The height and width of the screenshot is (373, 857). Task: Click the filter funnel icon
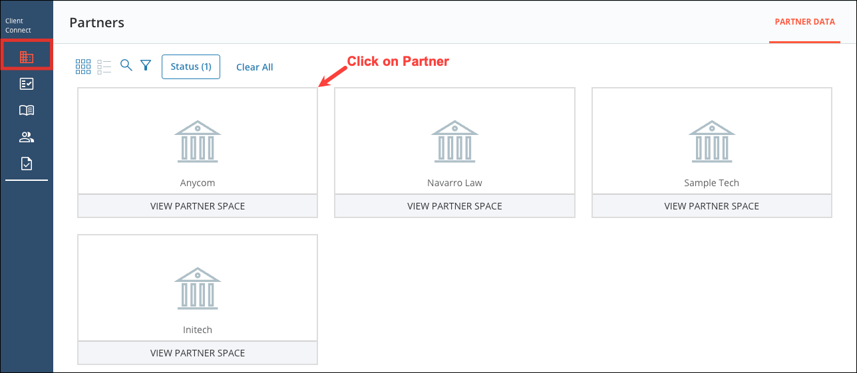coord(146,65)
